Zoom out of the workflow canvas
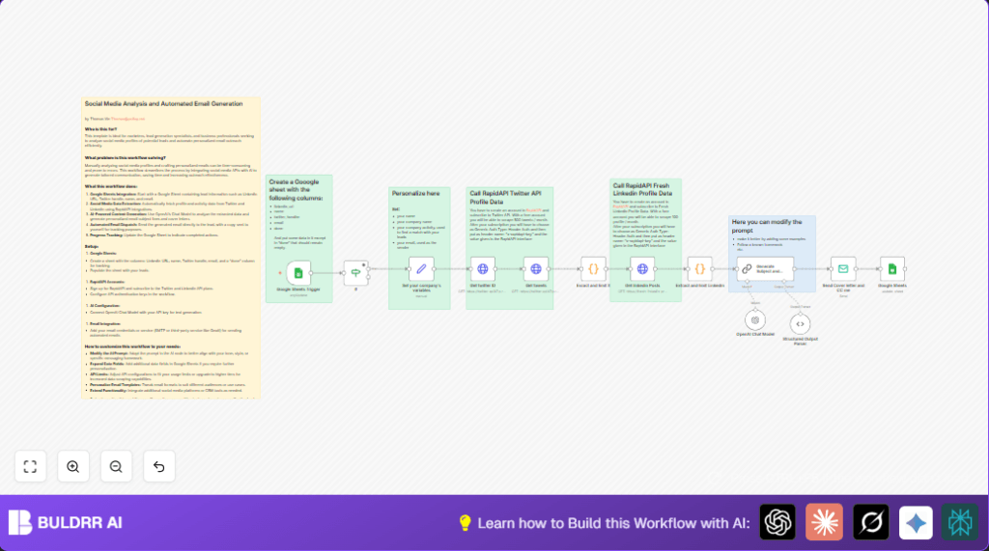 pyautogui.click(x=116, y=466)
